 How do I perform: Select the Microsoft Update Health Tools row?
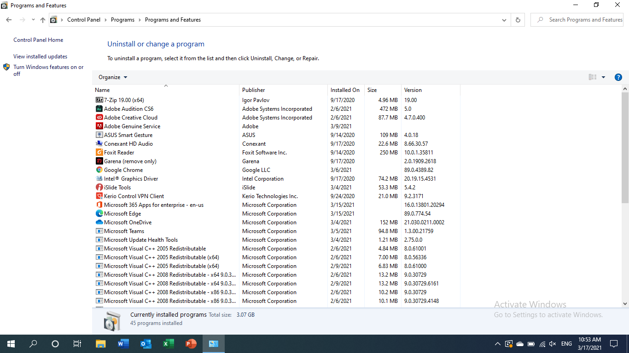click(x=276, y=239)
